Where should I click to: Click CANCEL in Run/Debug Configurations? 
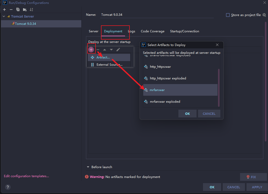(234, 187)
